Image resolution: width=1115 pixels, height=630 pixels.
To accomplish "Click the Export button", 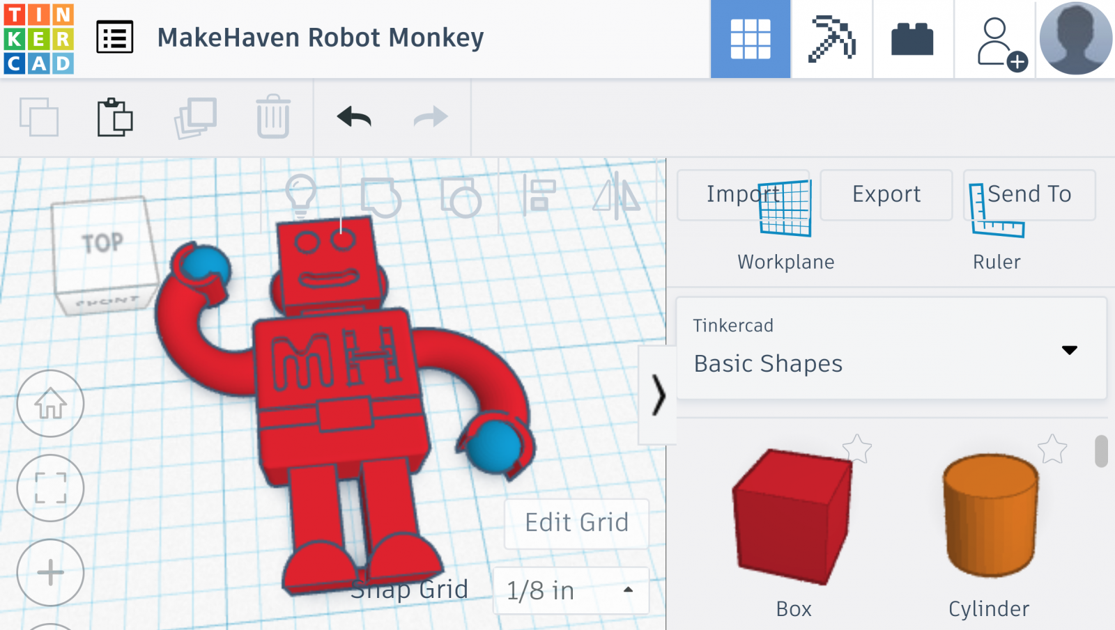I will [x=886, y=194].
